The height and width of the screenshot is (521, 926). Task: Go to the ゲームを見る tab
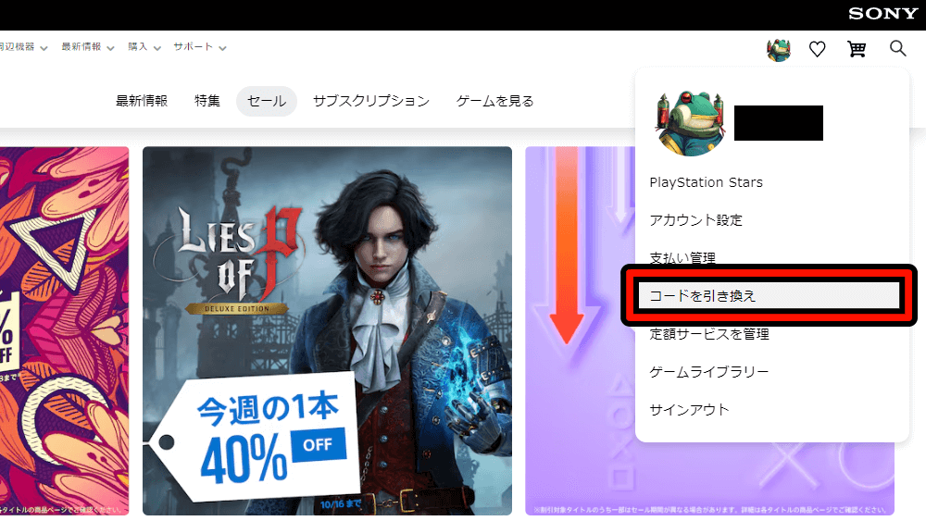494,101
